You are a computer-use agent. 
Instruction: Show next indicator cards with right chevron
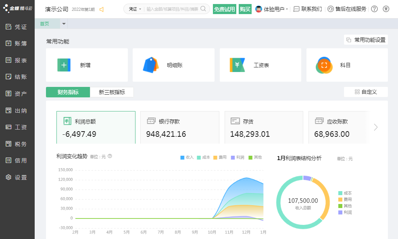coord(376,127)
